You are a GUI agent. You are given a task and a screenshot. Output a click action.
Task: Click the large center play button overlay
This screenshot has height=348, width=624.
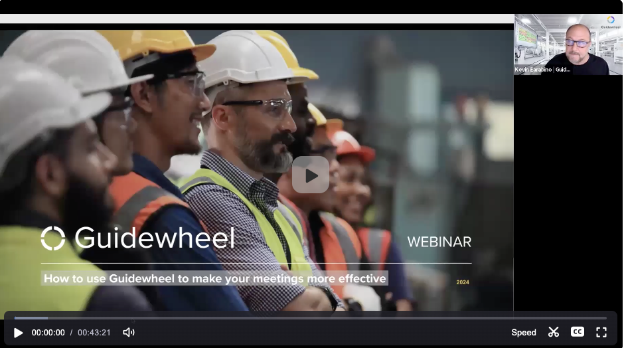[311, 175]
